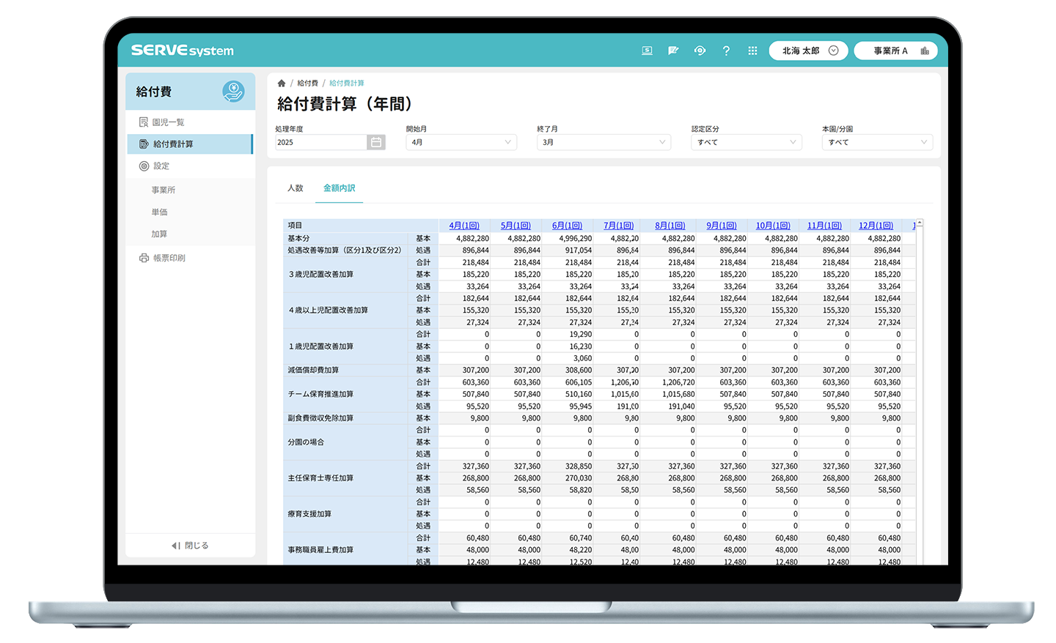Open the 本園/分園 dropdown

[x=876, y=142]
